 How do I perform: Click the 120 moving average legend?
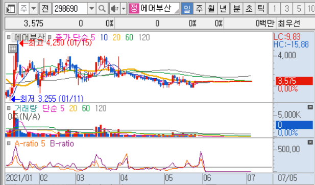pos(144,37)
